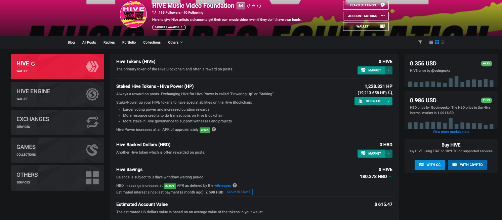Click the HBD price bar chart
Viewport: 502px width, 220px height.
451,124
